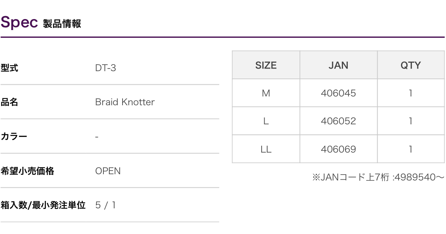This screenshot has height=234, width=446.
Task: Click the SIZE column header
Action: (x=266, y=65)
